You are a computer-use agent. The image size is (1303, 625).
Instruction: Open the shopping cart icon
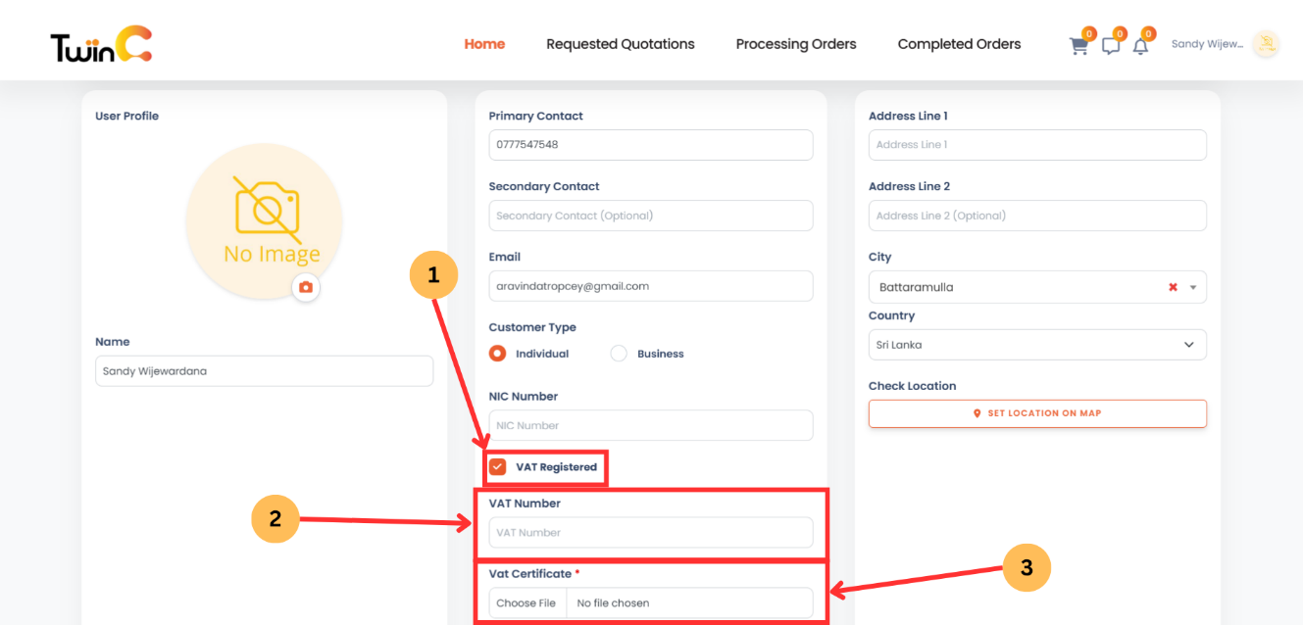click(x=1078, y=45)
